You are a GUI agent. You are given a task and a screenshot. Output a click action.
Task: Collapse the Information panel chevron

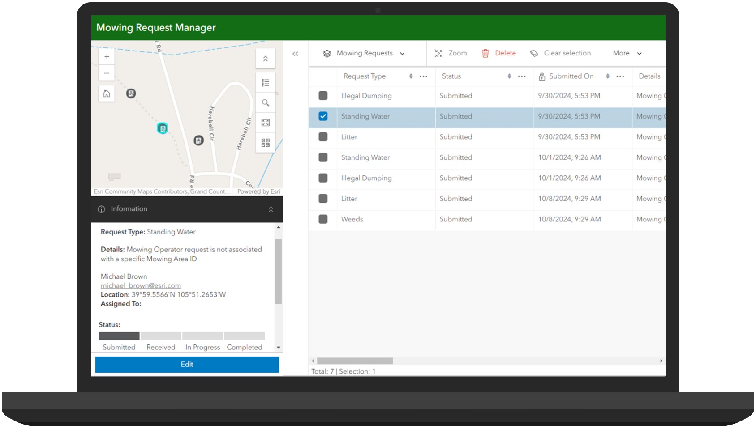(270, 209)
